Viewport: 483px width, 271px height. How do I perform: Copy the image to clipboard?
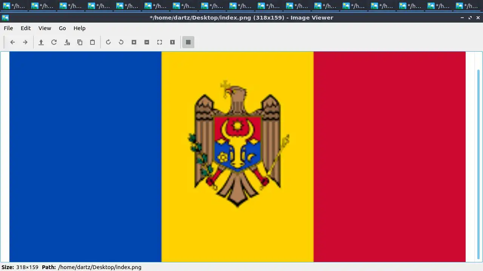click(80, 42)
